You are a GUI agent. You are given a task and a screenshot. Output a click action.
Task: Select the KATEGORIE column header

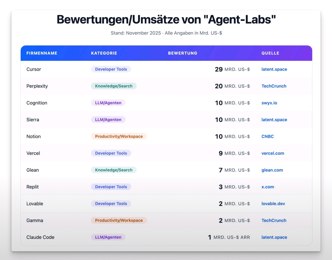click(104, 53)
